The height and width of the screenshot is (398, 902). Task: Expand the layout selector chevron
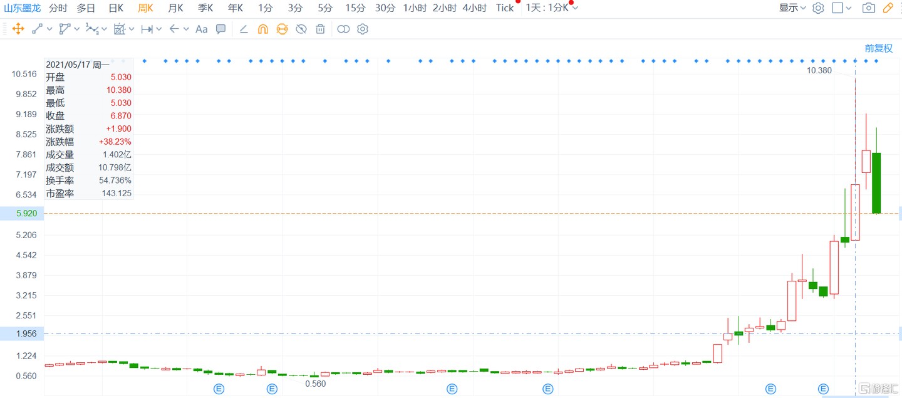click(849, 8)
